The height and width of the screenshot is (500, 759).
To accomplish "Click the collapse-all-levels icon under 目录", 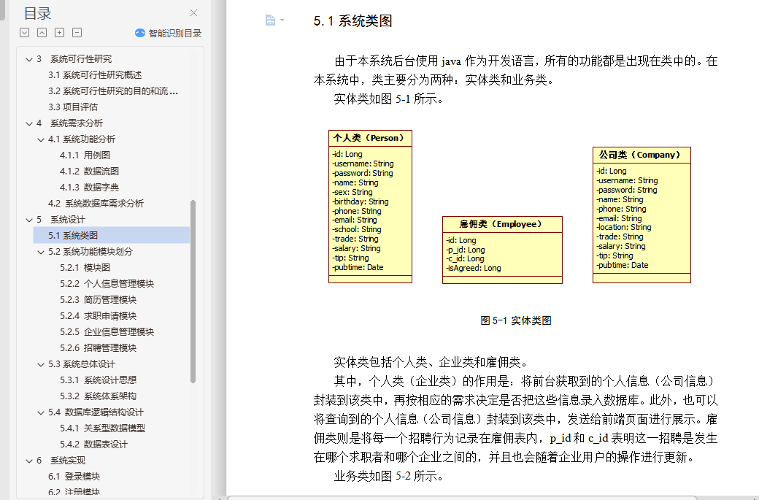I will 42,32.
